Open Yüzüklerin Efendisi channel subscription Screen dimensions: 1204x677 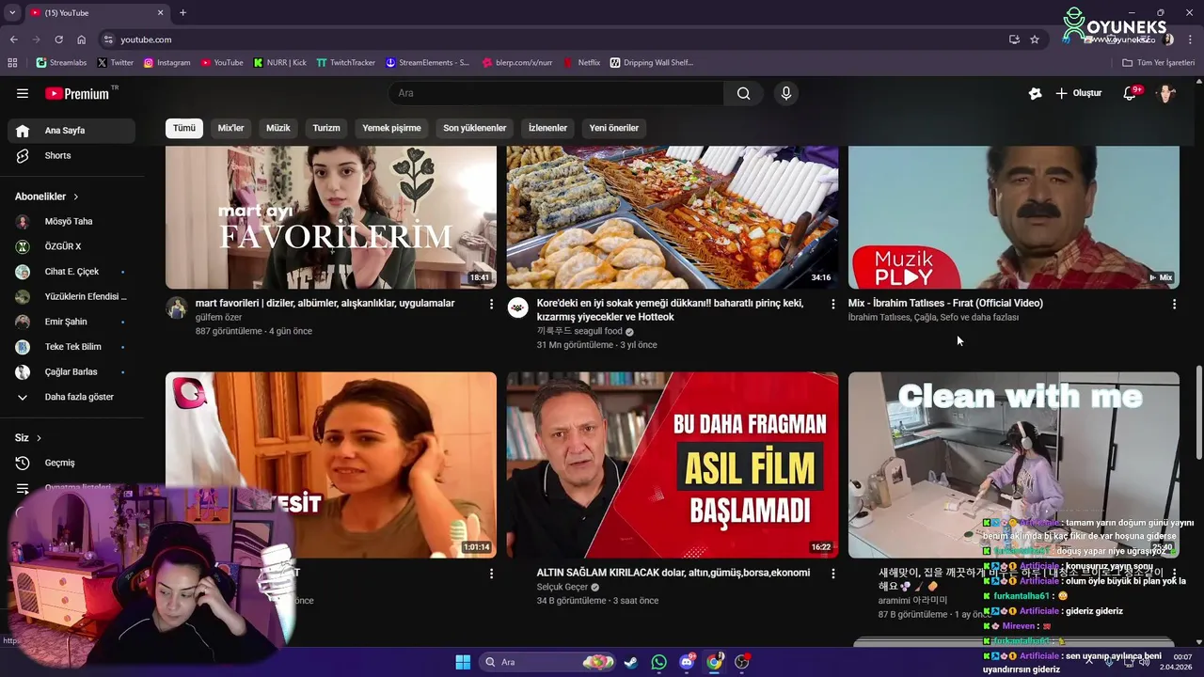click(x=71, y=296)
